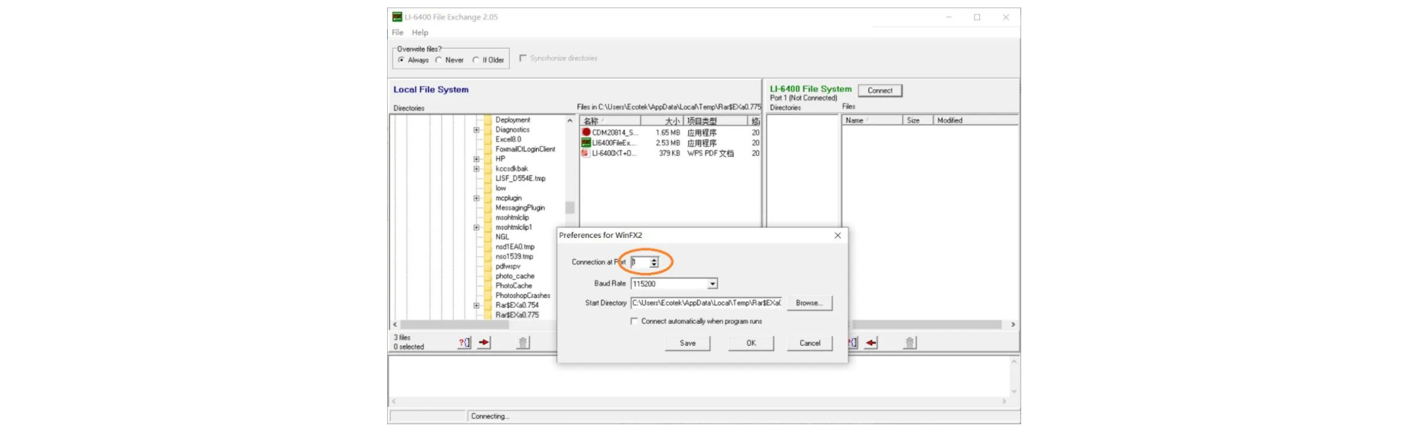Choose the If Older overwrite option
Viewport: 1412px width, 437px height.
(475, 60)
